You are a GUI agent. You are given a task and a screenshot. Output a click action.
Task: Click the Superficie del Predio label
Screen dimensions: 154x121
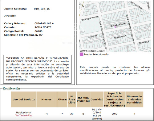[x=19, y=35]
